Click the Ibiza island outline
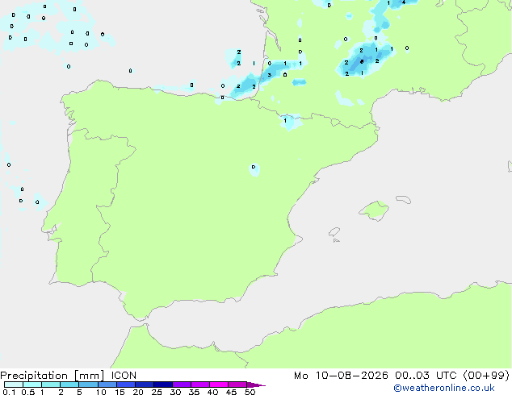Screen dimensions: 512x395 [334, 232]
